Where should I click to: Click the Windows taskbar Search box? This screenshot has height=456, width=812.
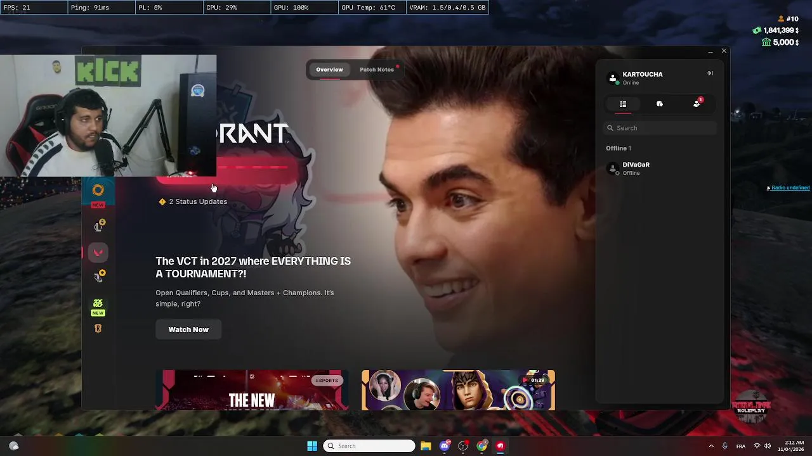pos(369,446)
